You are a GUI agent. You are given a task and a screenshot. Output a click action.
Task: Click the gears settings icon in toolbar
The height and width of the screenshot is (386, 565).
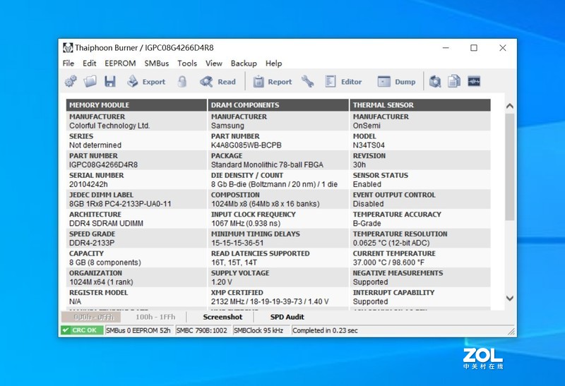[71, 81]
